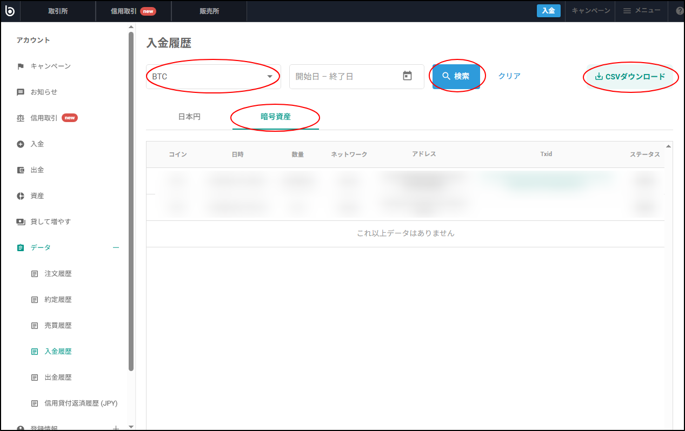Collapse the データ section in sidebar
Image resolution: width=685 pixels, height=431 pixels.
[x=115, y=247]
